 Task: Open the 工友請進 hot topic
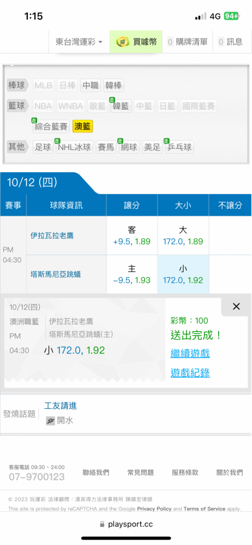tap(61, 405)
